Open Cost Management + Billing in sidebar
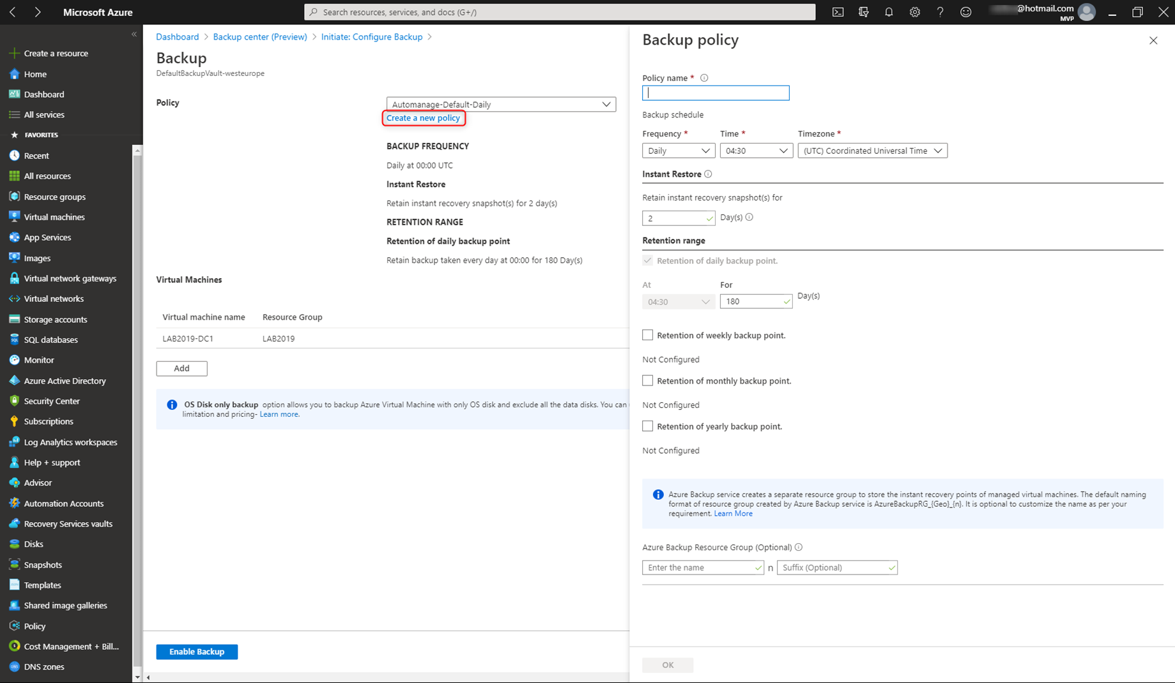The height and width of the screenshot is (683, 1175). click(72, 647)
